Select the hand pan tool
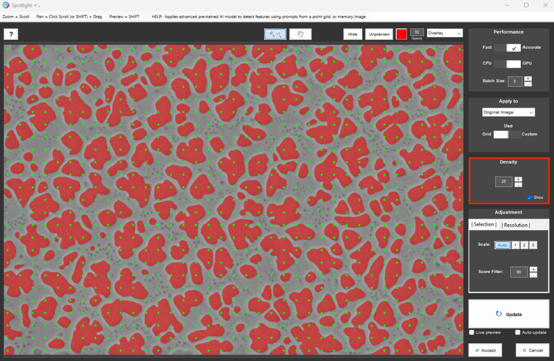The image size is (554, 361). pyautogui.click(x=300, y=34)
